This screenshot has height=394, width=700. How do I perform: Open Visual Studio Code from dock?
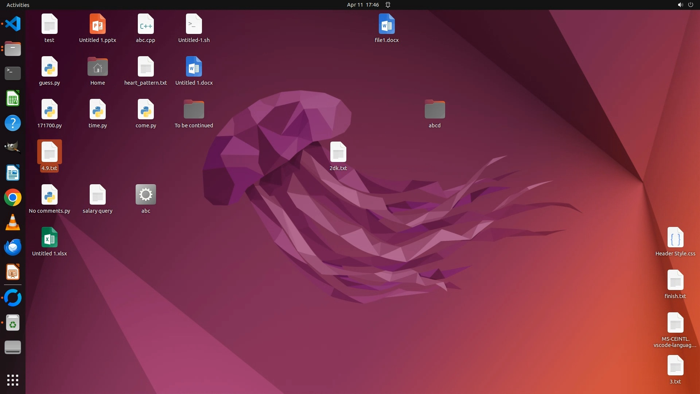13,24
